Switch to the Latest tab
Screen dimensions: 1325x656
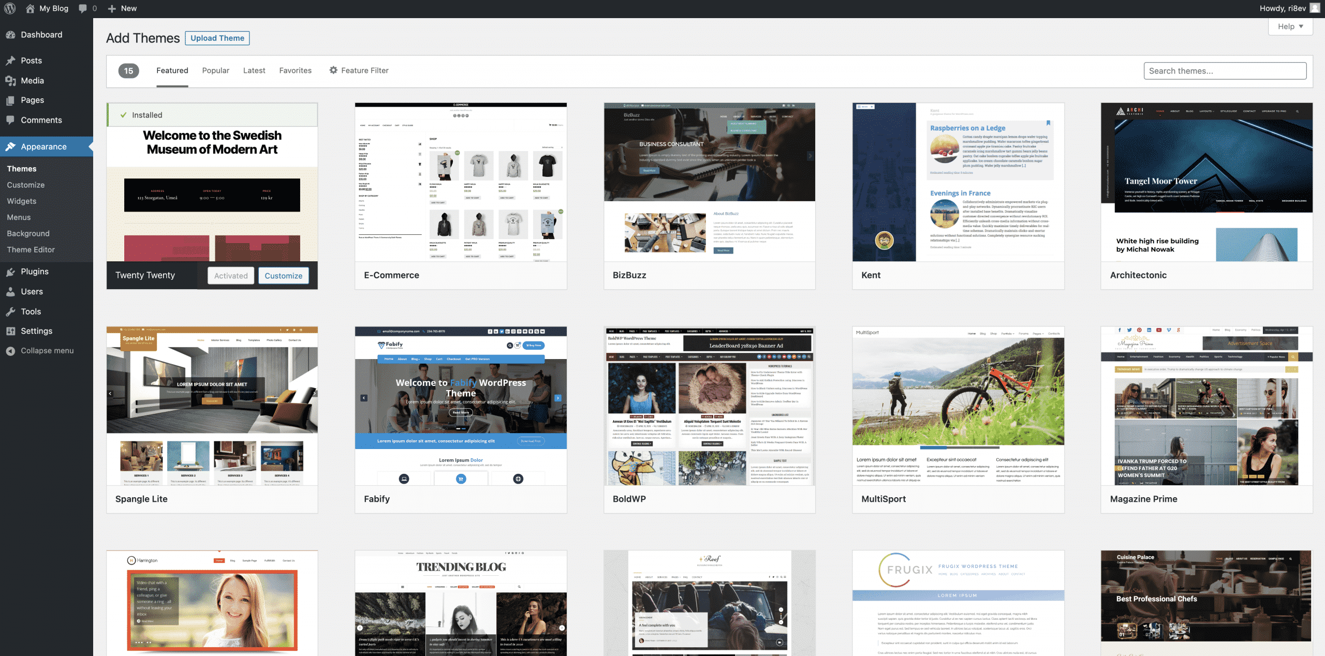[x=254, y=71]
